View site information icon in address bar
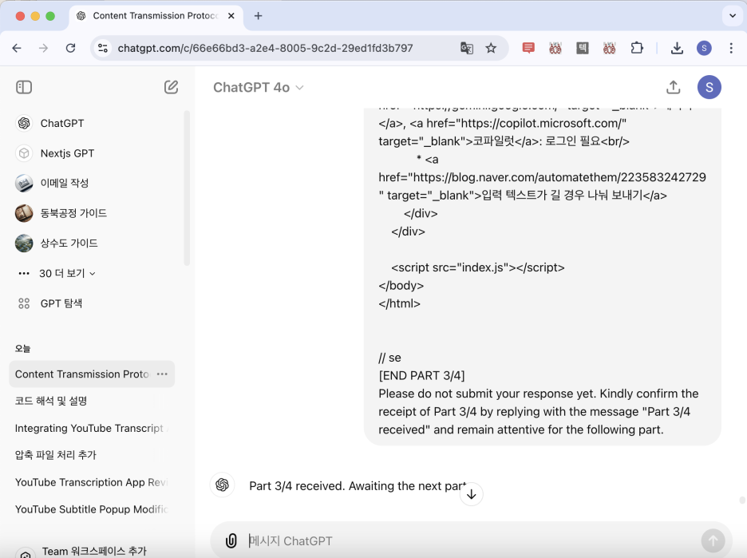747x558 pixels. (103, 48)
